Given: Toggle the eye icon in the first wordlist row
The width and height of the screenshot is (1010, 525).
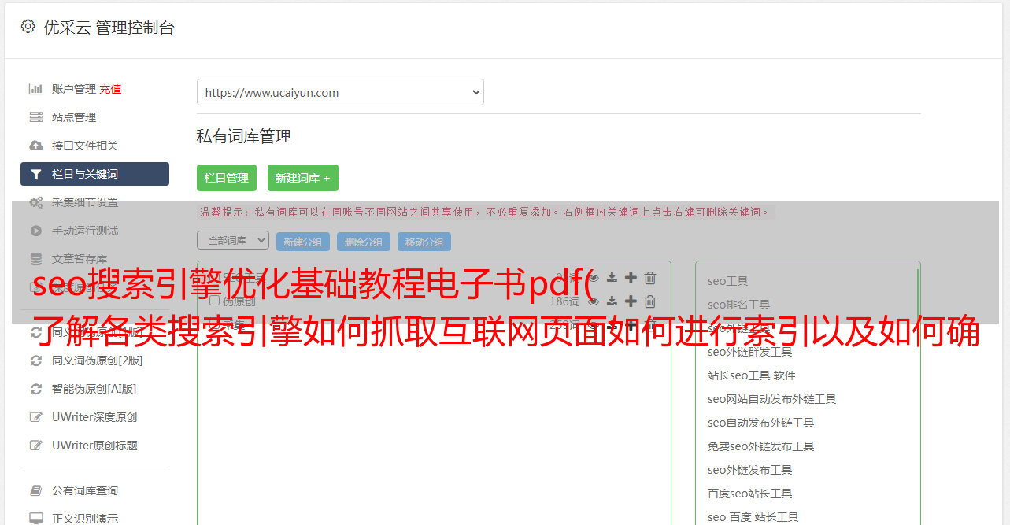Looking at the screenshot, I should (594, 278).
